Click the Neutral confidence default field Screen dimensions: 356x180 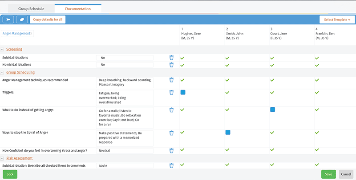(x=125, y=151)
